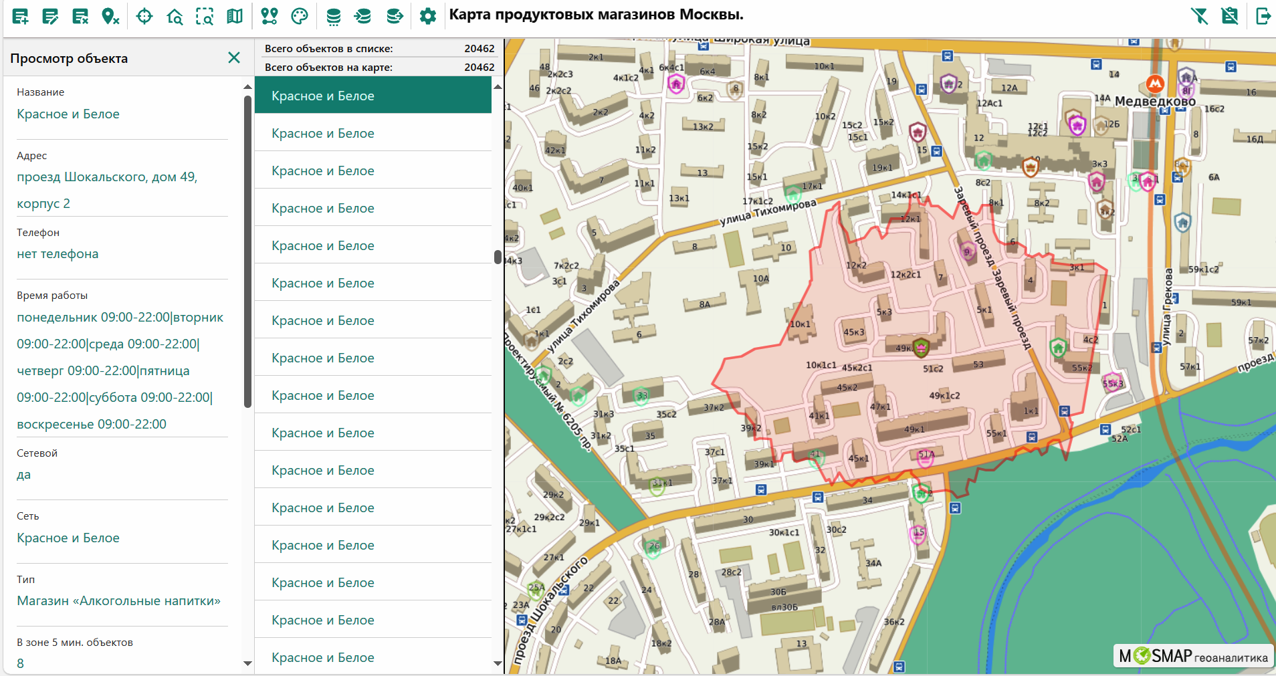Click the crossed-out clipboard icon
1276x676 pixels.
(1230, 16)
